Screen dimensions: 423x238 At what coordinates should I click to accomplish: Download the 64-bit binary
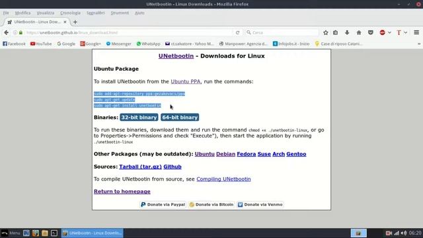tap(180, 118)
